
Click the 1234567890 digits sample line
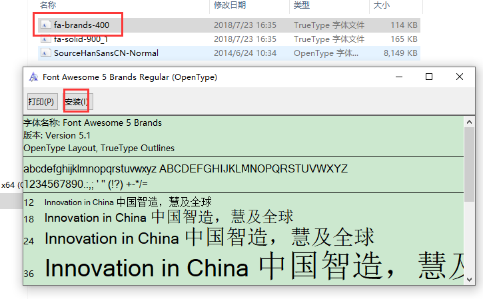point(86,184)
